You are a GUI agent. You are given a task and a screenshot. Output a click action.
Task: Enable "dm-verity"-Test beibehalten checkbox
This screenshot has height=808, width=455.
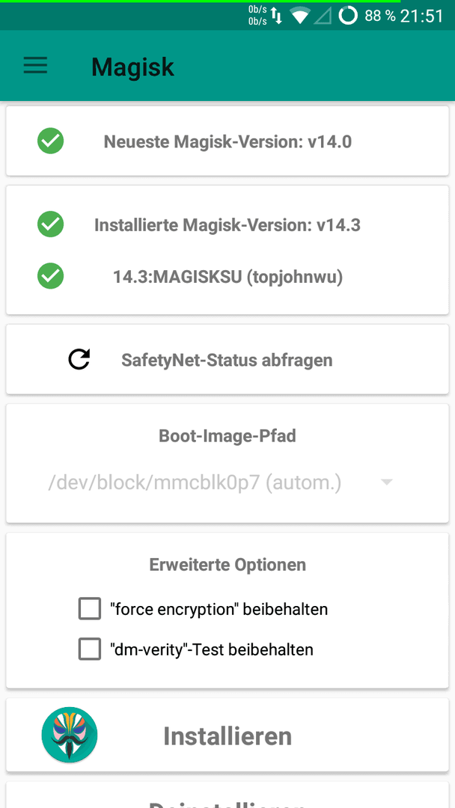[x=90, y=649]
